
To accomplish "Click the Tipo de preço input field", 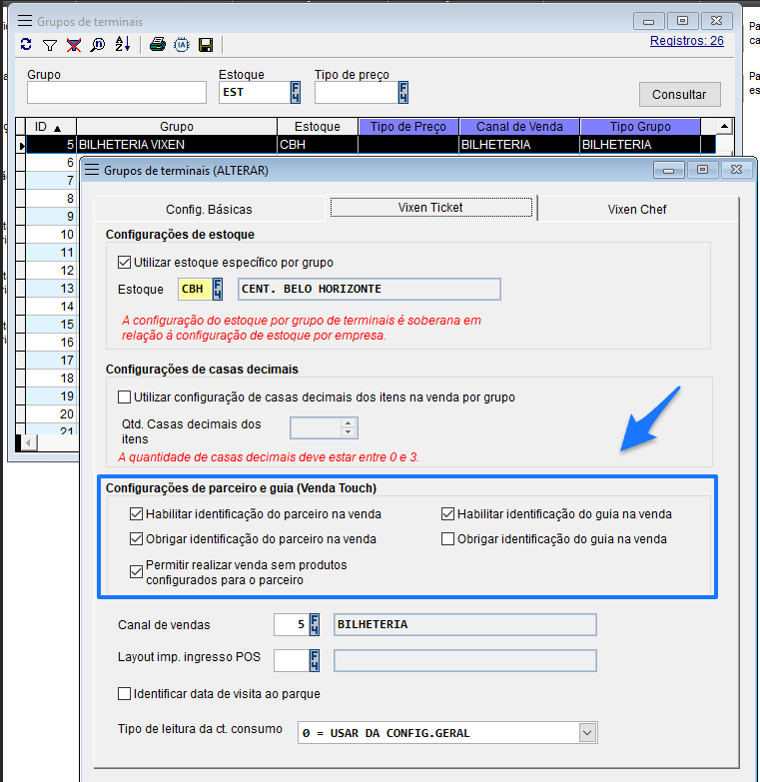I will tap(357, 92).
